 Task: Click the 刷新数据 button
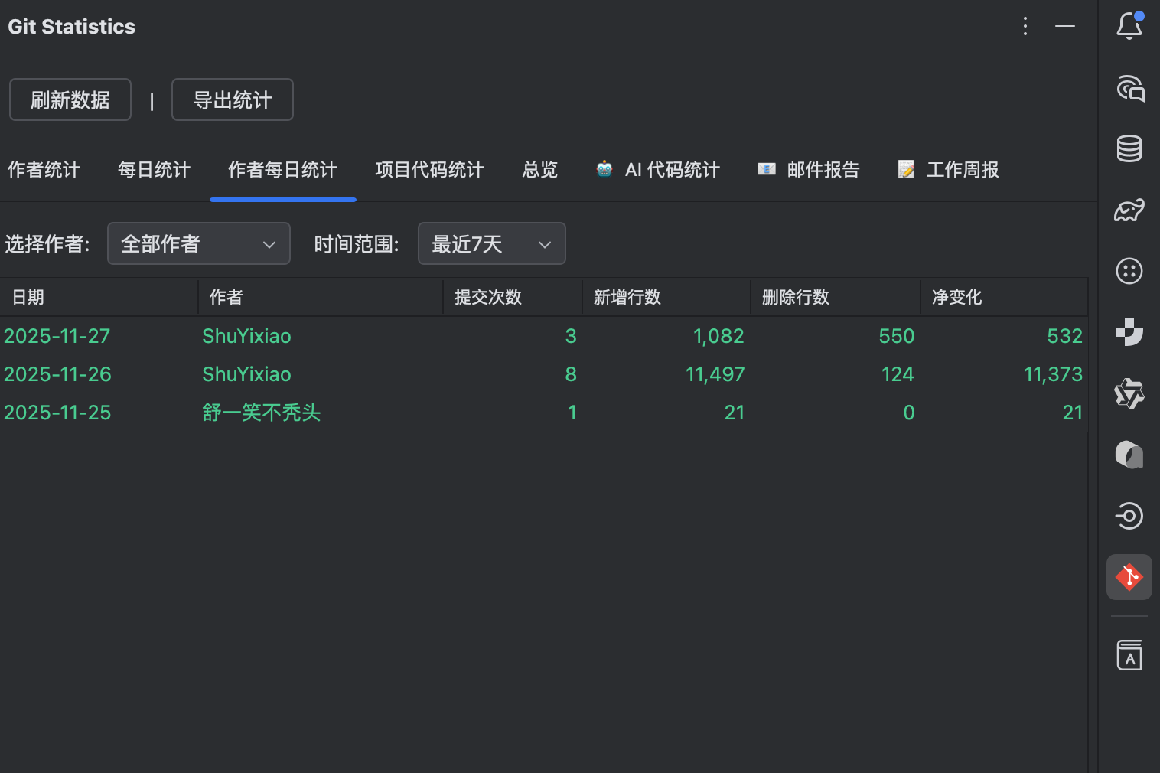(x=70, y=99)
